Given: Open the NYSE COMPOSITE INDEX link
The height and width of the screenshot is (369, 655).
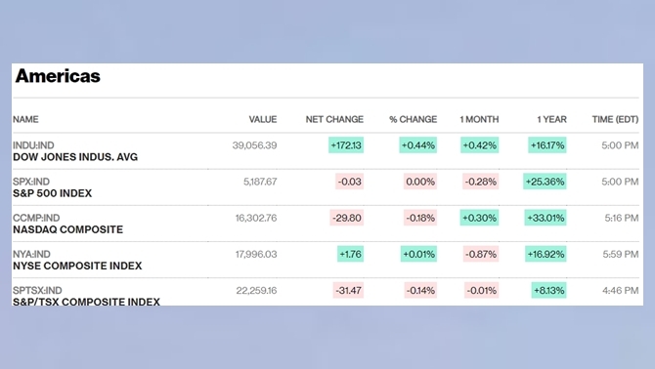Looking at the screenshot, I should (x=77, y=266).
